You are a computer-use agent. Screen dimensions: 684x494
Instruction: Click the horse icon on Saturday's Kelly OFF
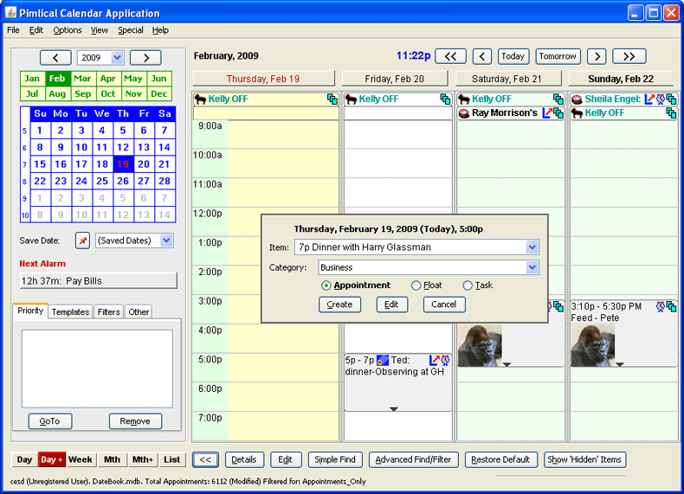click(464, 99)
